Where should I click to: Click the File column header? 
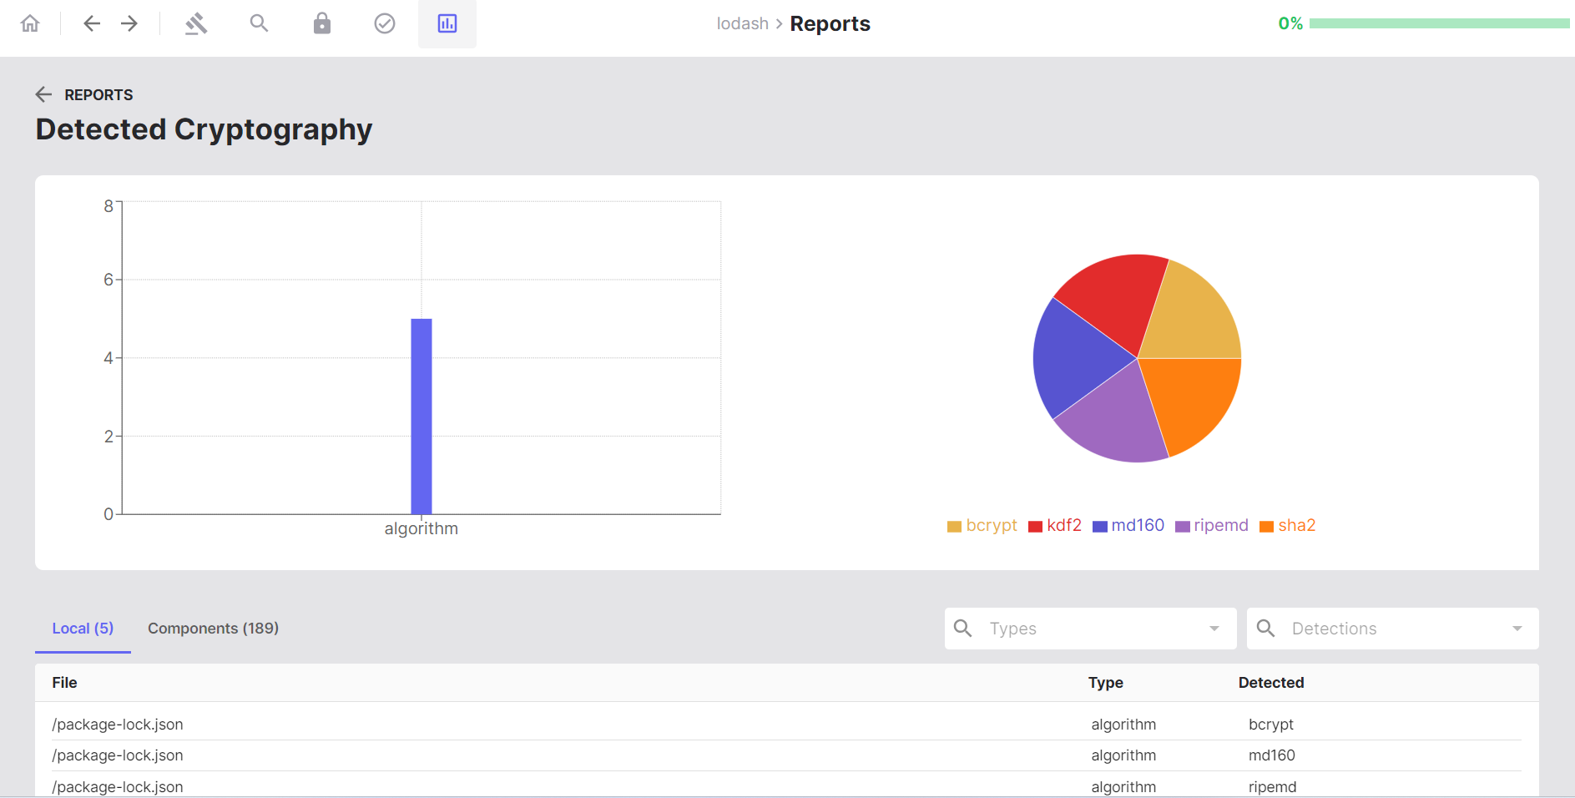tap(64, 683)
